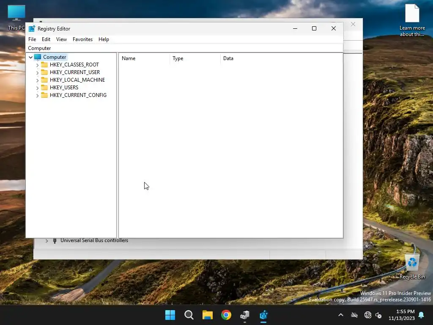Expand HKEY_CURRENT_USER key

coord(37,72)
